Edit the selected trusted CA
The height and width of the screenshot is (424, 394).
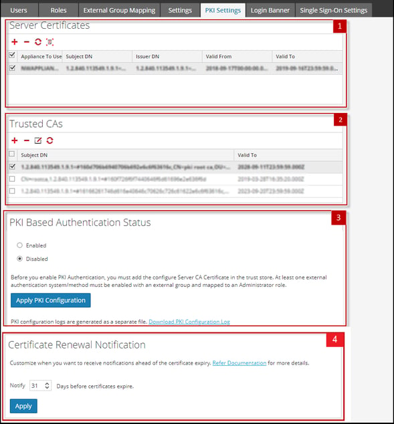38,140
